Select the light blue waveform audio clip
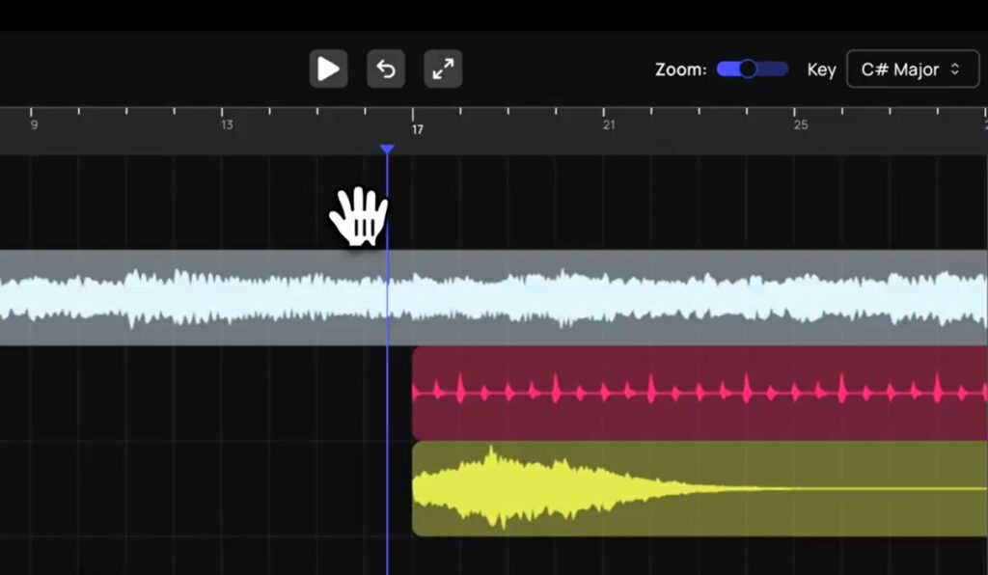Image resolution: width=988 pixels, height=575 pixels. tap(494, 297)
